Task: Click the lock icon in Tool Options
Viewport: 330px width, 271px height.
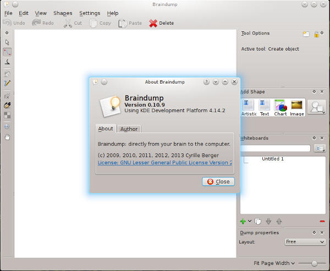Action: 316,34
